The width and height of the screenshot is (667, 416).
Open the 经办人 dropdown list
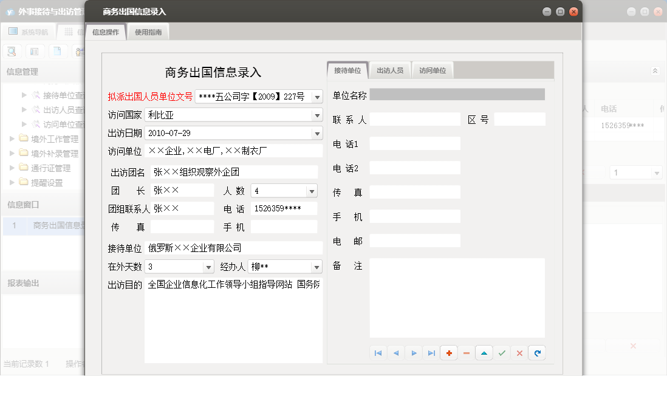pyautogui.click(x=316, y=267)
